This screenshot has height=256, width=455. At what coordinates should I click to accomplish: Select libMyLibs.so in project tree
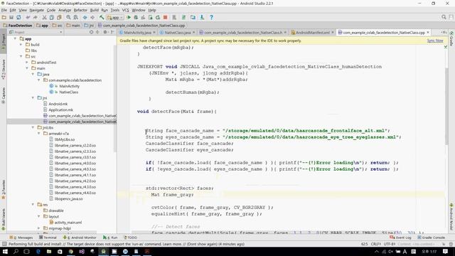(65, 139)
